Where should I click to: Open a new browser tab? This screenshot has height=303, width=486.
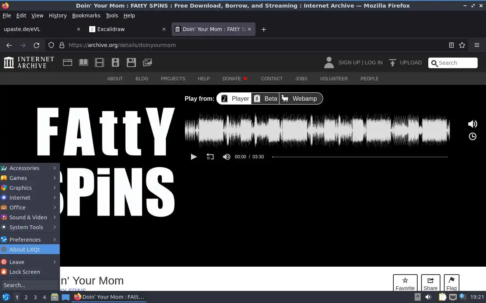264,29
